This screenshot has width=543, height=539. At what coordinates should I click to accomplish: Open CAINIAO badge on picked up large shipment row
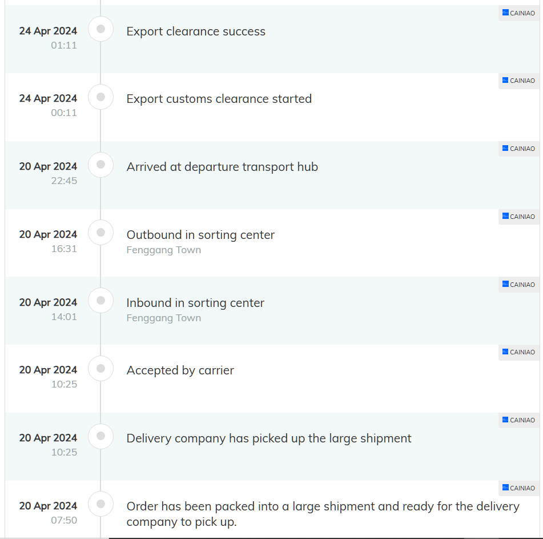point(519,420)
